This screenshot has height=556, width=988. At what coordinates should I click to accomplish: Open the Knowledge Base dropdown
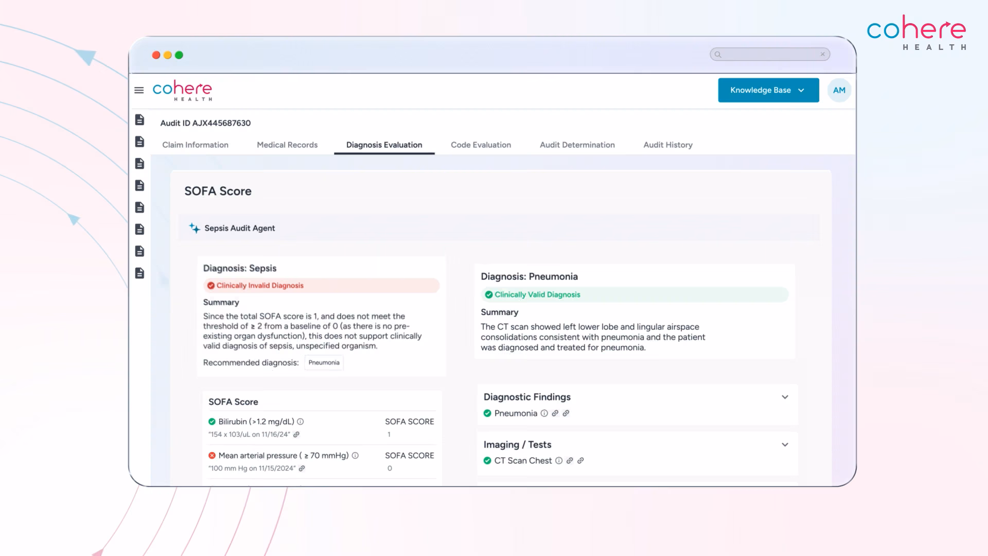768,90
